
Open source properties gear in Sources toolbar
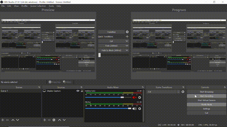(54, 120)
